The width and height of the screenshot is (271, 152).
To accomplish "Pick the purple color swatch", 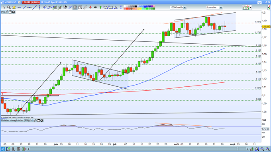I will click(x=152, y=6).
